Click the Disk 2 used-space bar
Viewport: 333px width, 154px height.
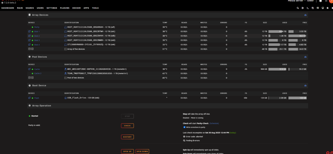(x=278, y=36)
